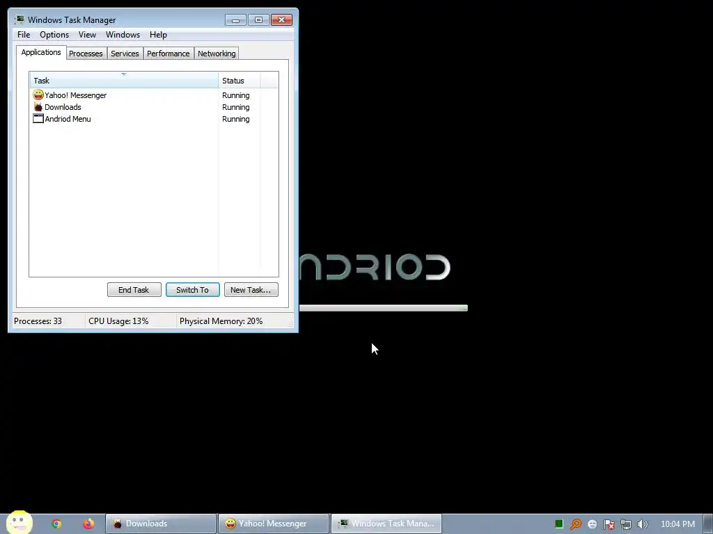The image size is (713, 534).
Task: Switch to the Networking tab
Action: [x=217, y=54]
